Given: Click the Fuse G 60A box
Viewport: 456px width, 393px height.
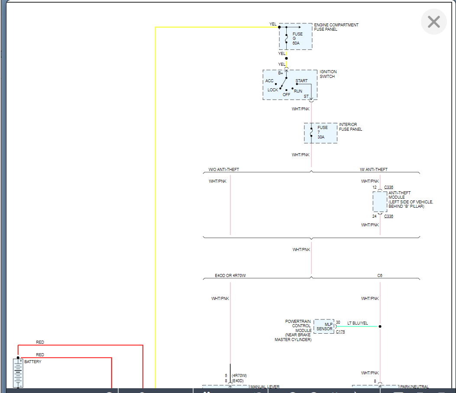Looking at the screenshot, I should (x=295, y=37).
